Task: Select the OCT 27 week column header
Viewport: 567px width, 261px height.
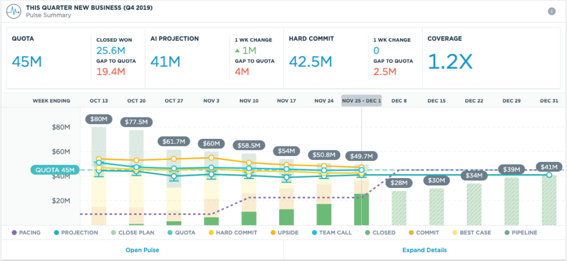Action: click(x=174, y=101)
